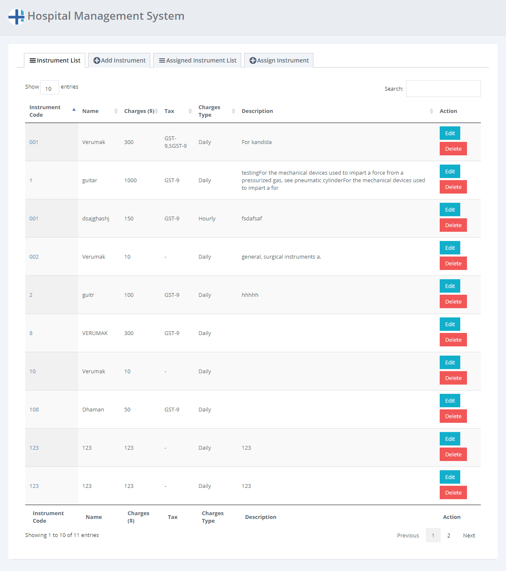Click the Next pagination link
Viewport: 506px width, 571px height.
[469, 535]
